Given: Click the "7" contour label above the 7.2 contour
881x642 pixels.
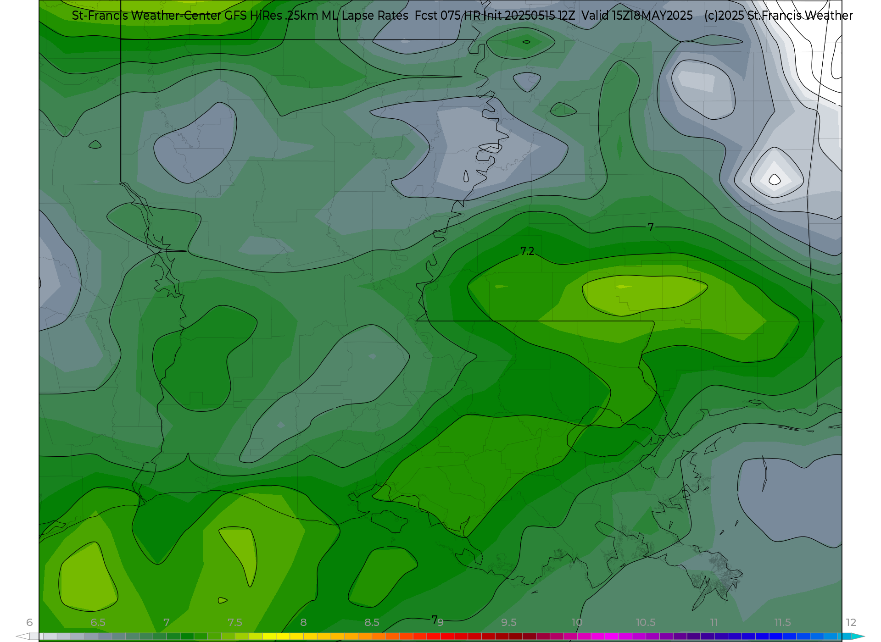Looking at the screenshot, I should click(651, 227).
